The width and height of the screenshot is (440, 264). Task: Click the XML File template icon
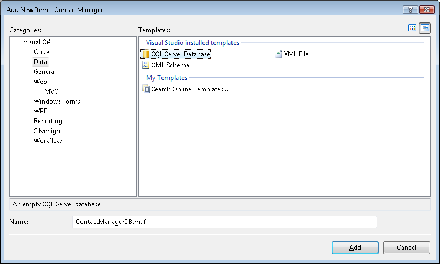coord(279,54)
